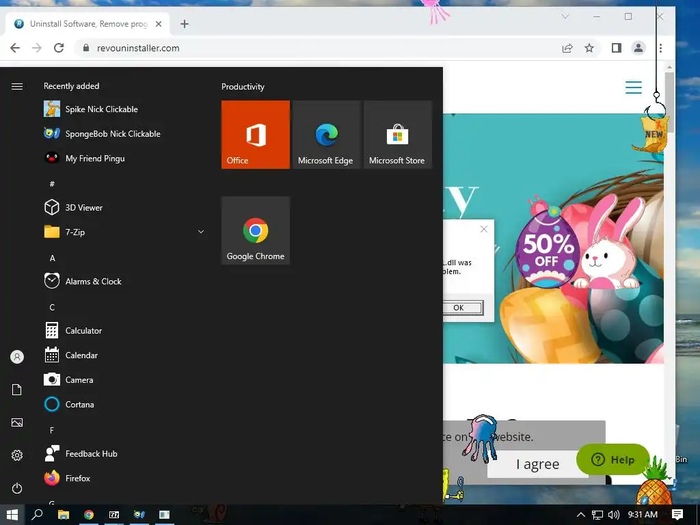
Task: Click the Windows Start button
Action: pyautogui.click(x=12, y=515)
